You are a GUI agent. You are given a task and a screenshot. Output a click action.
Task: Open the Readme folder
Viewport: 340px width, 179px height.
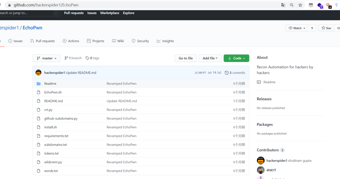[50, 84]
